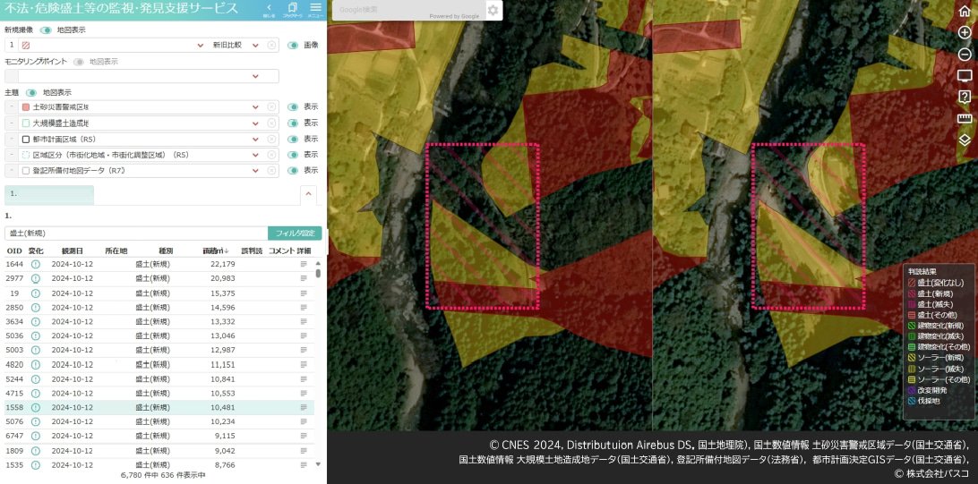Click the フィルタ設定 button
Screen dimensions: 978x484
click(x=294, y=233)
